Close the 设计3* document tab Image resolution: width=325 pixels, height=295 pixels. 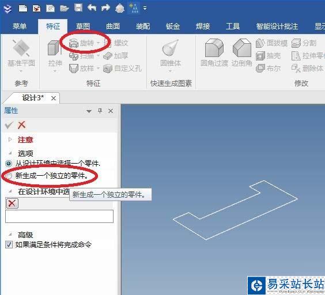54,99
